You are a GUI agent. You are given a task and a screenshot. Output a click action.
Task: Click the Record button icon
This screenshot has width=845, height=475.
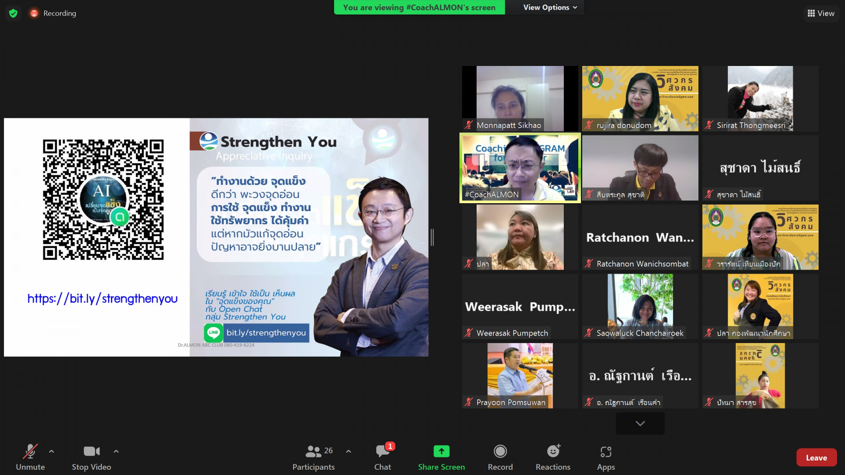[x=500, y=451]
